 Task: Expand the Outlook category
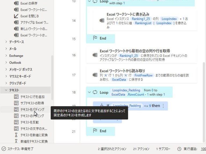point(6,62)
